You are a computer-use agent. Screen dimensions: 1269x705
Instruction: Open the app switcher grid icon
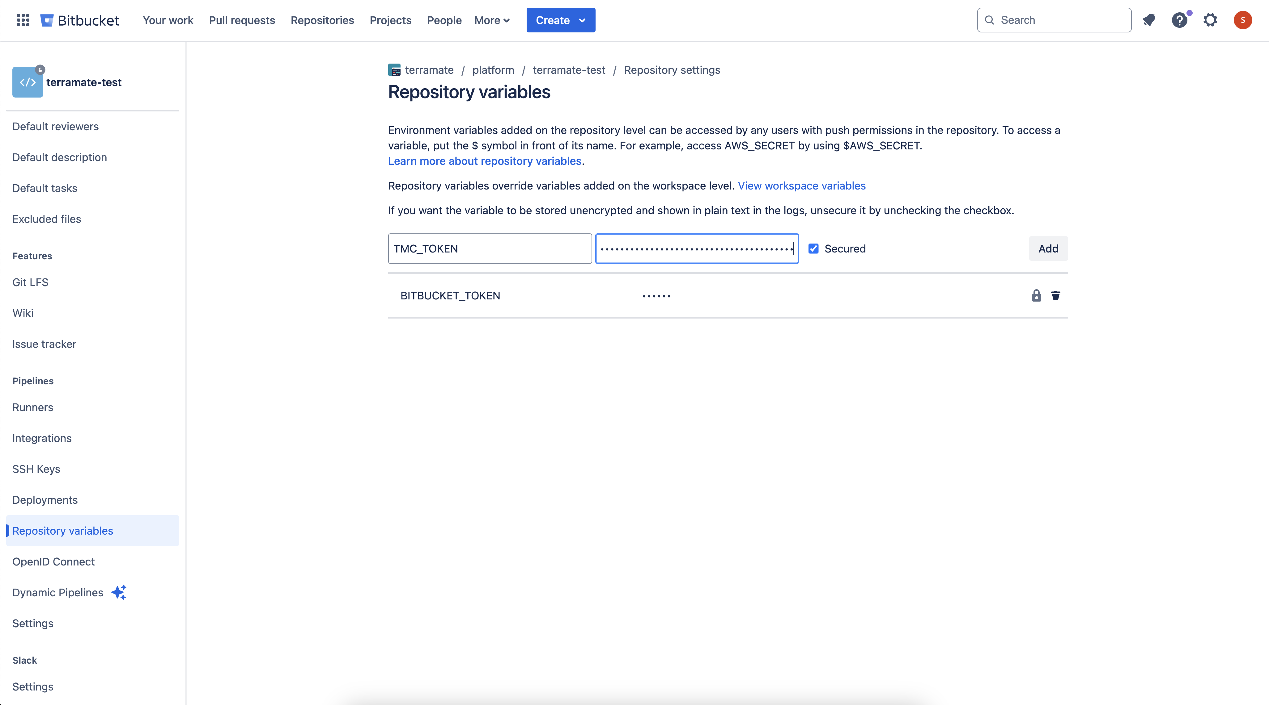23,20
